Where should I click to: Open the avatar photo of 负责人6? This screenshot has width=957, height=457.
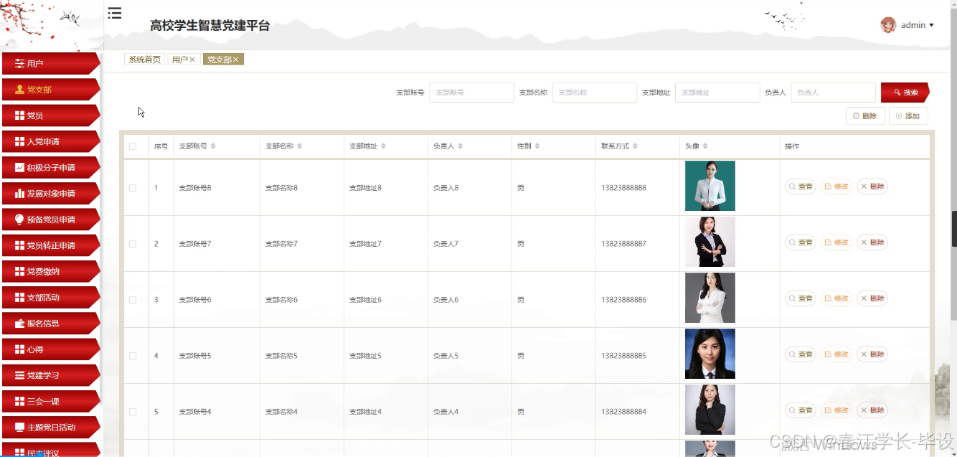[x=710, y=298]
